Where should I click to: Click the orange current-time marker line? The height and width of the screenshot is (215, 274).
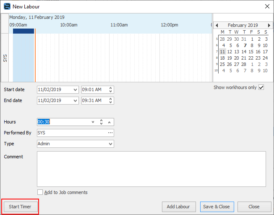[35, 55]
